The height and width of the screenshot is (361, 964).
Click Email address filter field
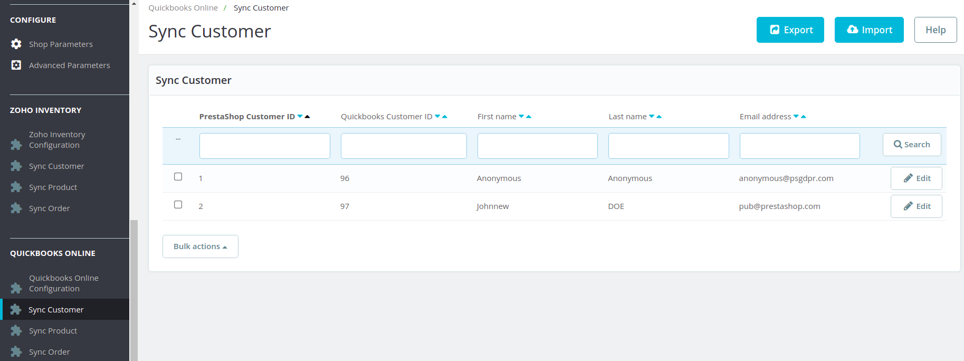pyautogui.click(x=800, y=146)
